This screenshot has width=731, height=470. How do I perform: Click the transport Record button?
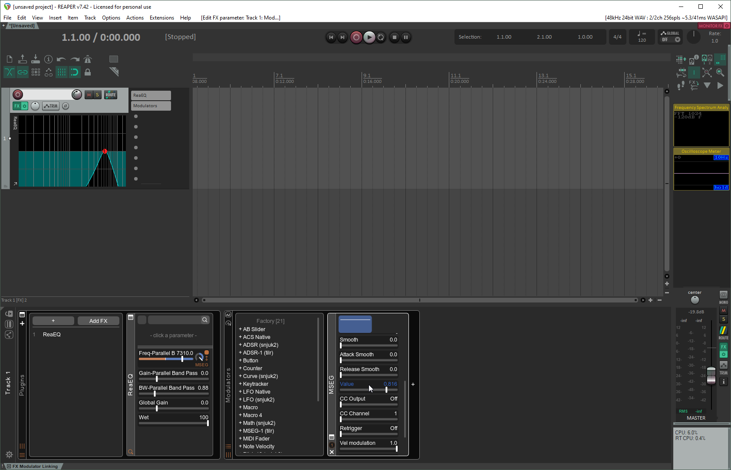pos(356,37)
